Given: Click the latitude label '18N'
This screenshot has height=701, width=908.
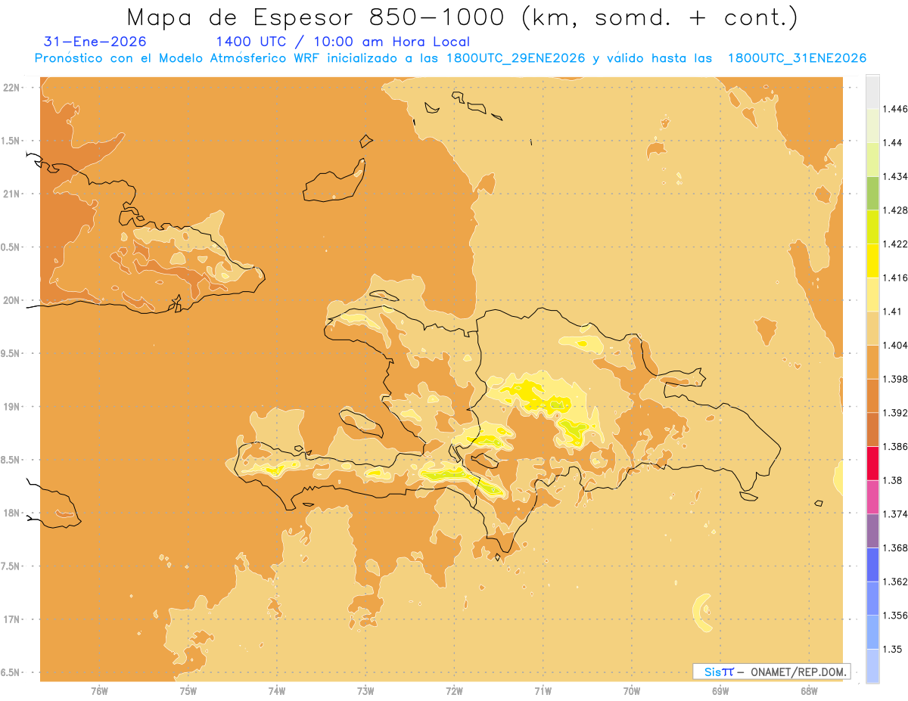Looking at the screenshot, I should (x=11, y=513).
